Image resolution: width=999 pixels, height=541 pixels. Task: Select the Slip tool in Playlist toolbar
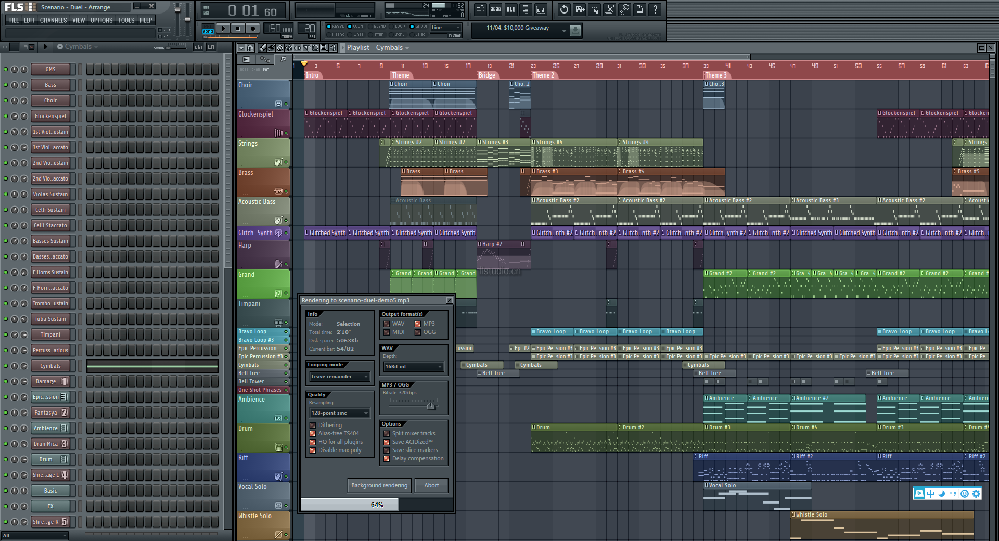coord(298,48)
